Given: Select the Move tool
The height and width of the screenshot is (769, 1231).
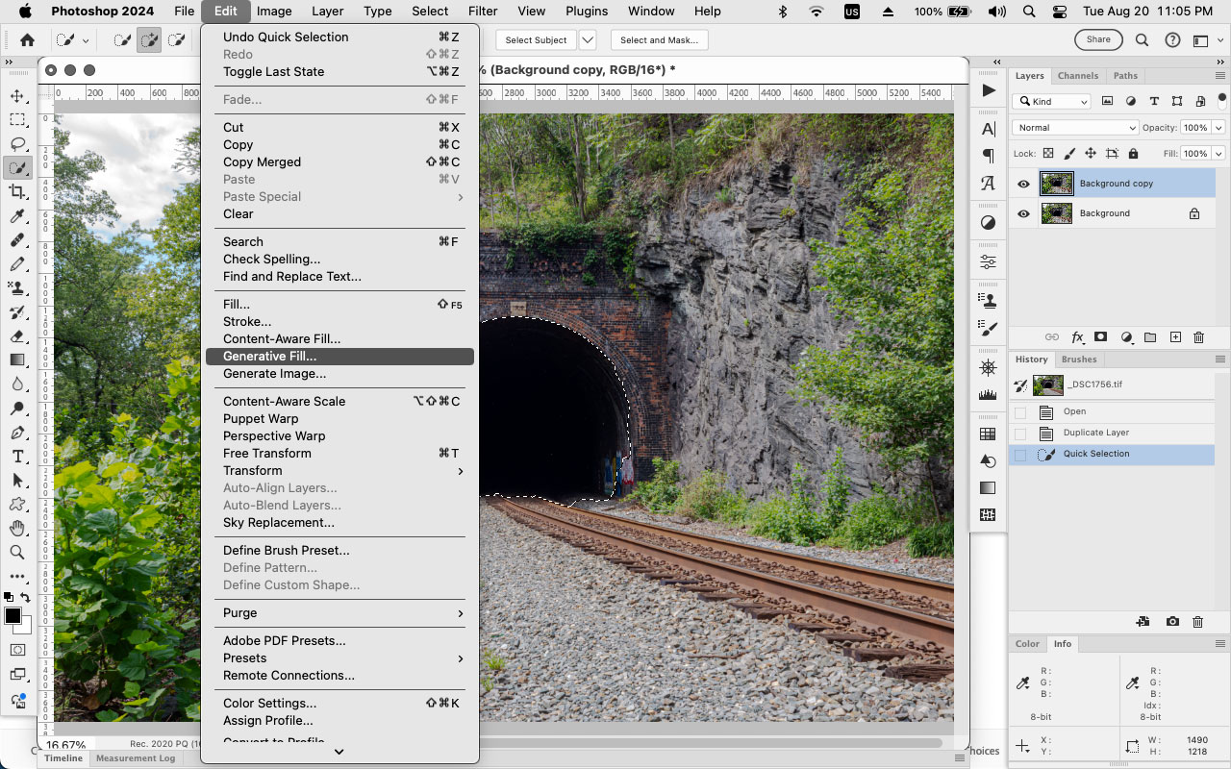Looking at the screenshot, I should pos(16,96).
